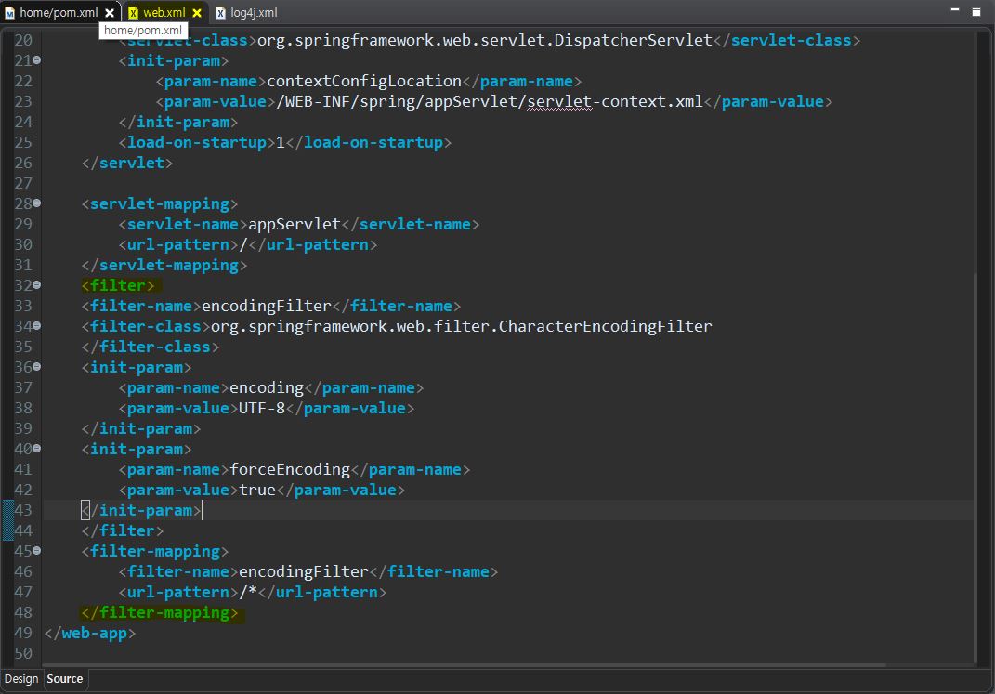
Task: Click the closing web-app tag
Action: [x=90, y=633]
